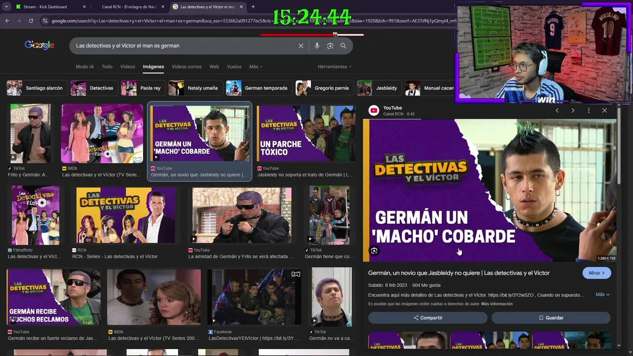Open 'Germán tiene que co...' TikTok thumbnail
This screenshot has height=356, width=633.
tap(329, 215)
